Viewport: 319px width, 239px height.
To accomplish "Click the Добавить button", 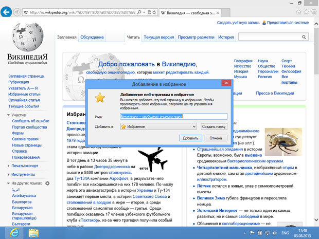I will point(190,138).
